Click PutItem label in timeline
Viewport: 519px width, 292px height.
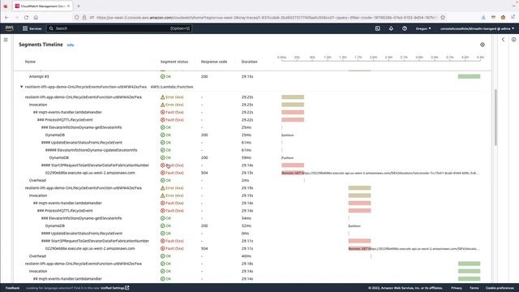287,158
